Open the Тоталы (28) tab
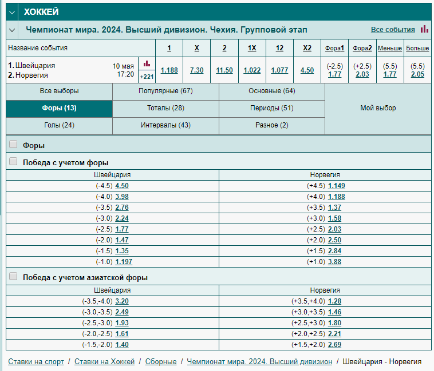Image resolution: width=434 pixels, height=371 pixels. click(165, 108)
